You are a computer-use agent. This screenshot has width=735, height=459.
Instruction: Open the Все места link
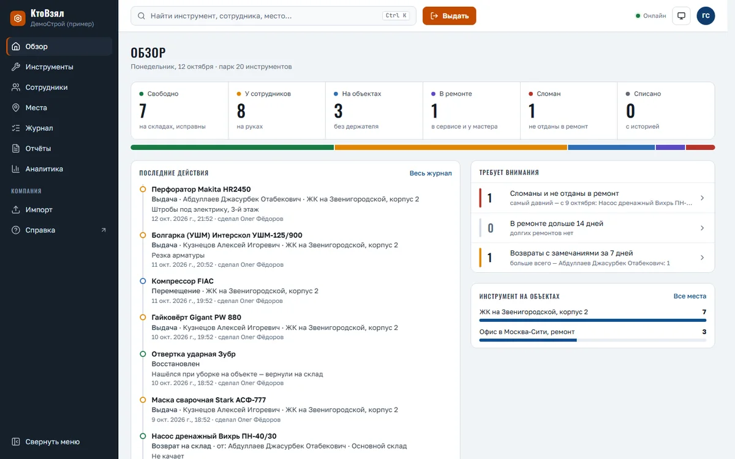point(690,296)
